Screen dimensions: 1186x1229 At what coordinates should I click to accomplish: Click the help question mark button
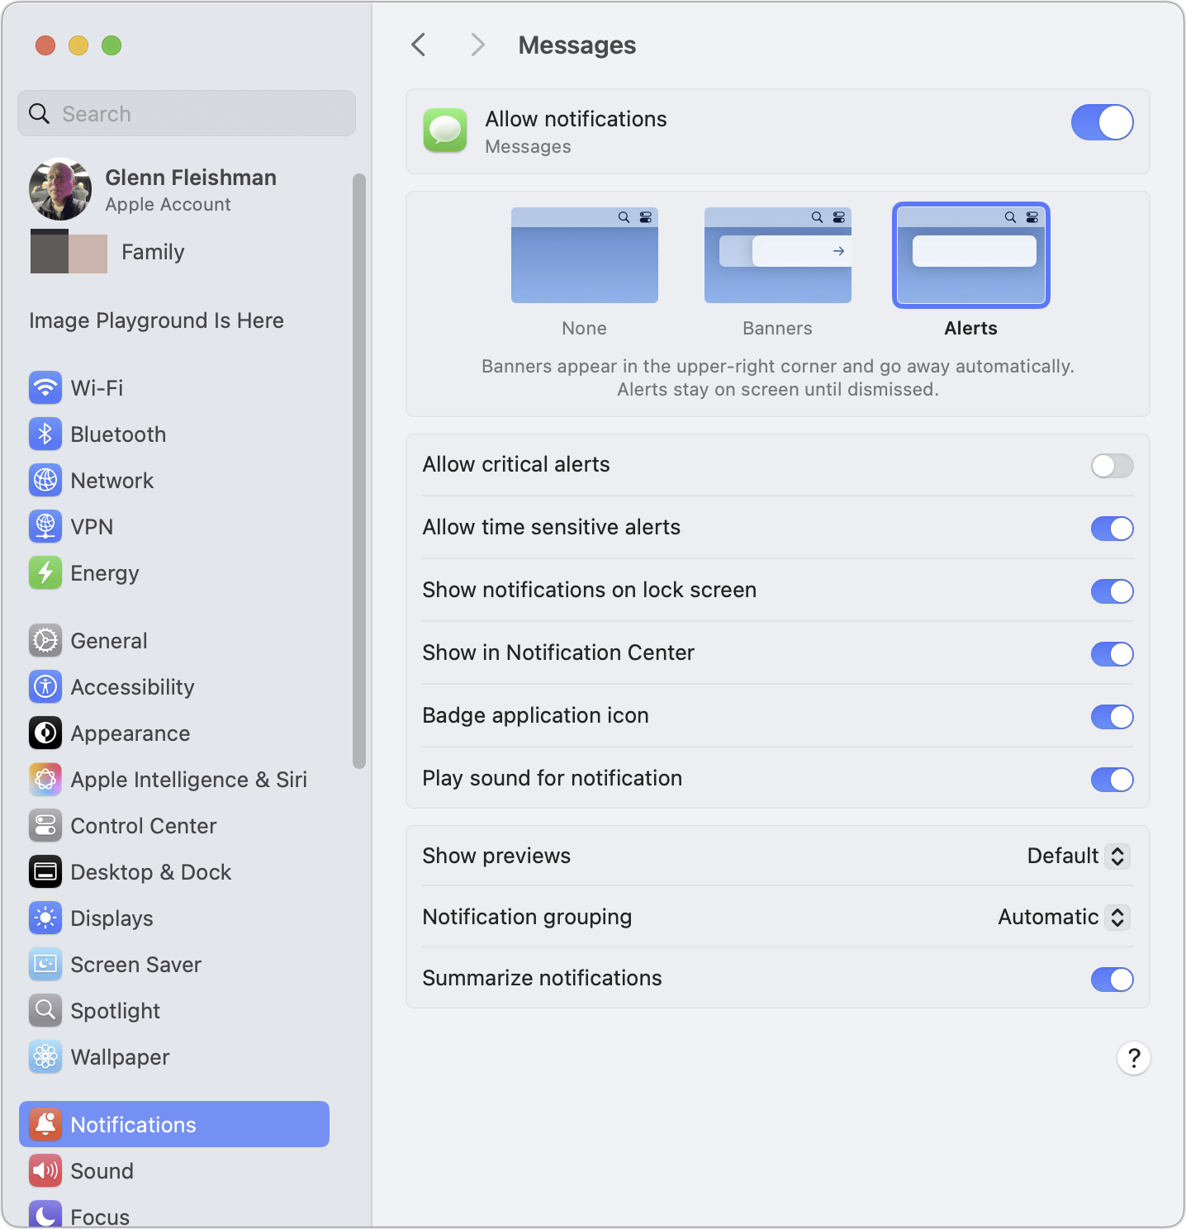tap(1133, 1058)
